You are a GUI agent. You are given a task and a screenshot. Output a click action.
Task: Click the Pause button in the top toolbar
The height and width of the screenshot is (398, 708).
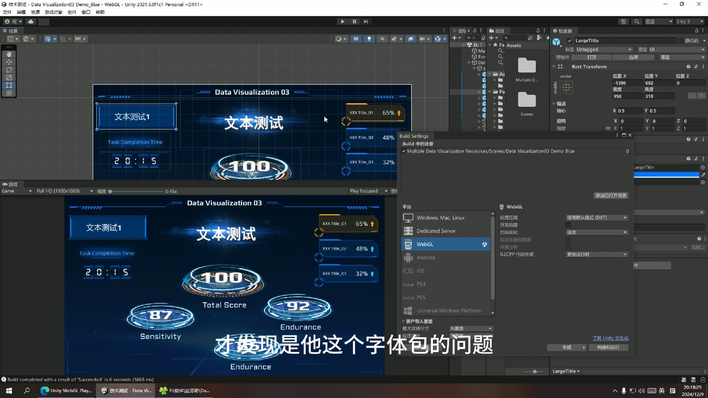coord(354,21)
